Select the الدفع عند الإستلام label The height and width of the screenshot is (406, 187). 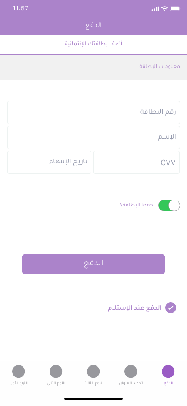coord(135,308)
